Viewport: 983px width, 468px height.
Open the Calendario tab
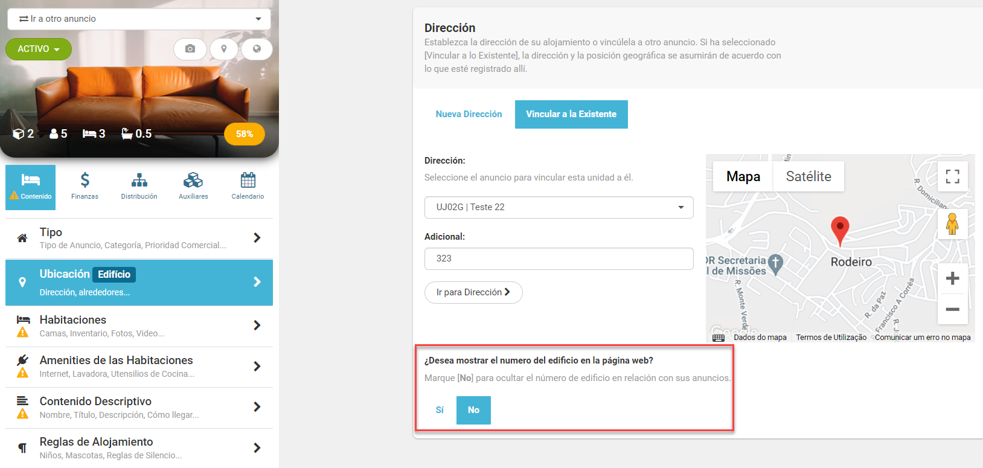[x=248, y=187]
